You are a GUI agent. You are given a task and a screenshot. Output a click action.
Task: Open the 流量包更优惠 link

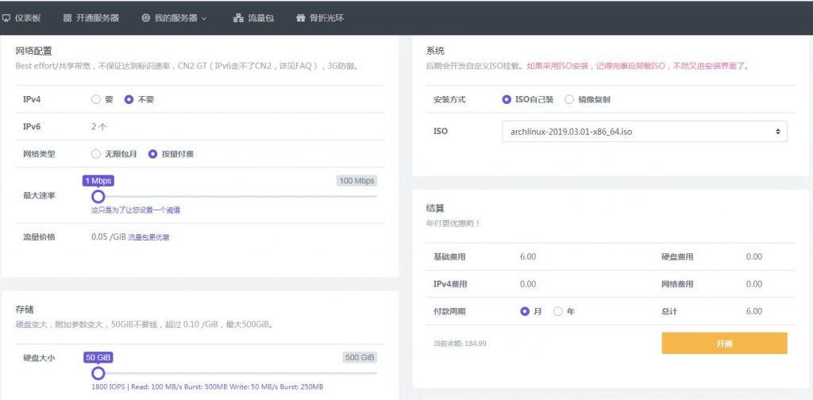[148, 237]
